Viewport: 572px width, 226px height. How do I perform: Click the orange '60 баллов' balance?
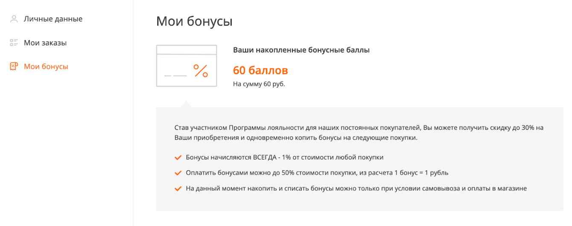(x=260, y=70)
